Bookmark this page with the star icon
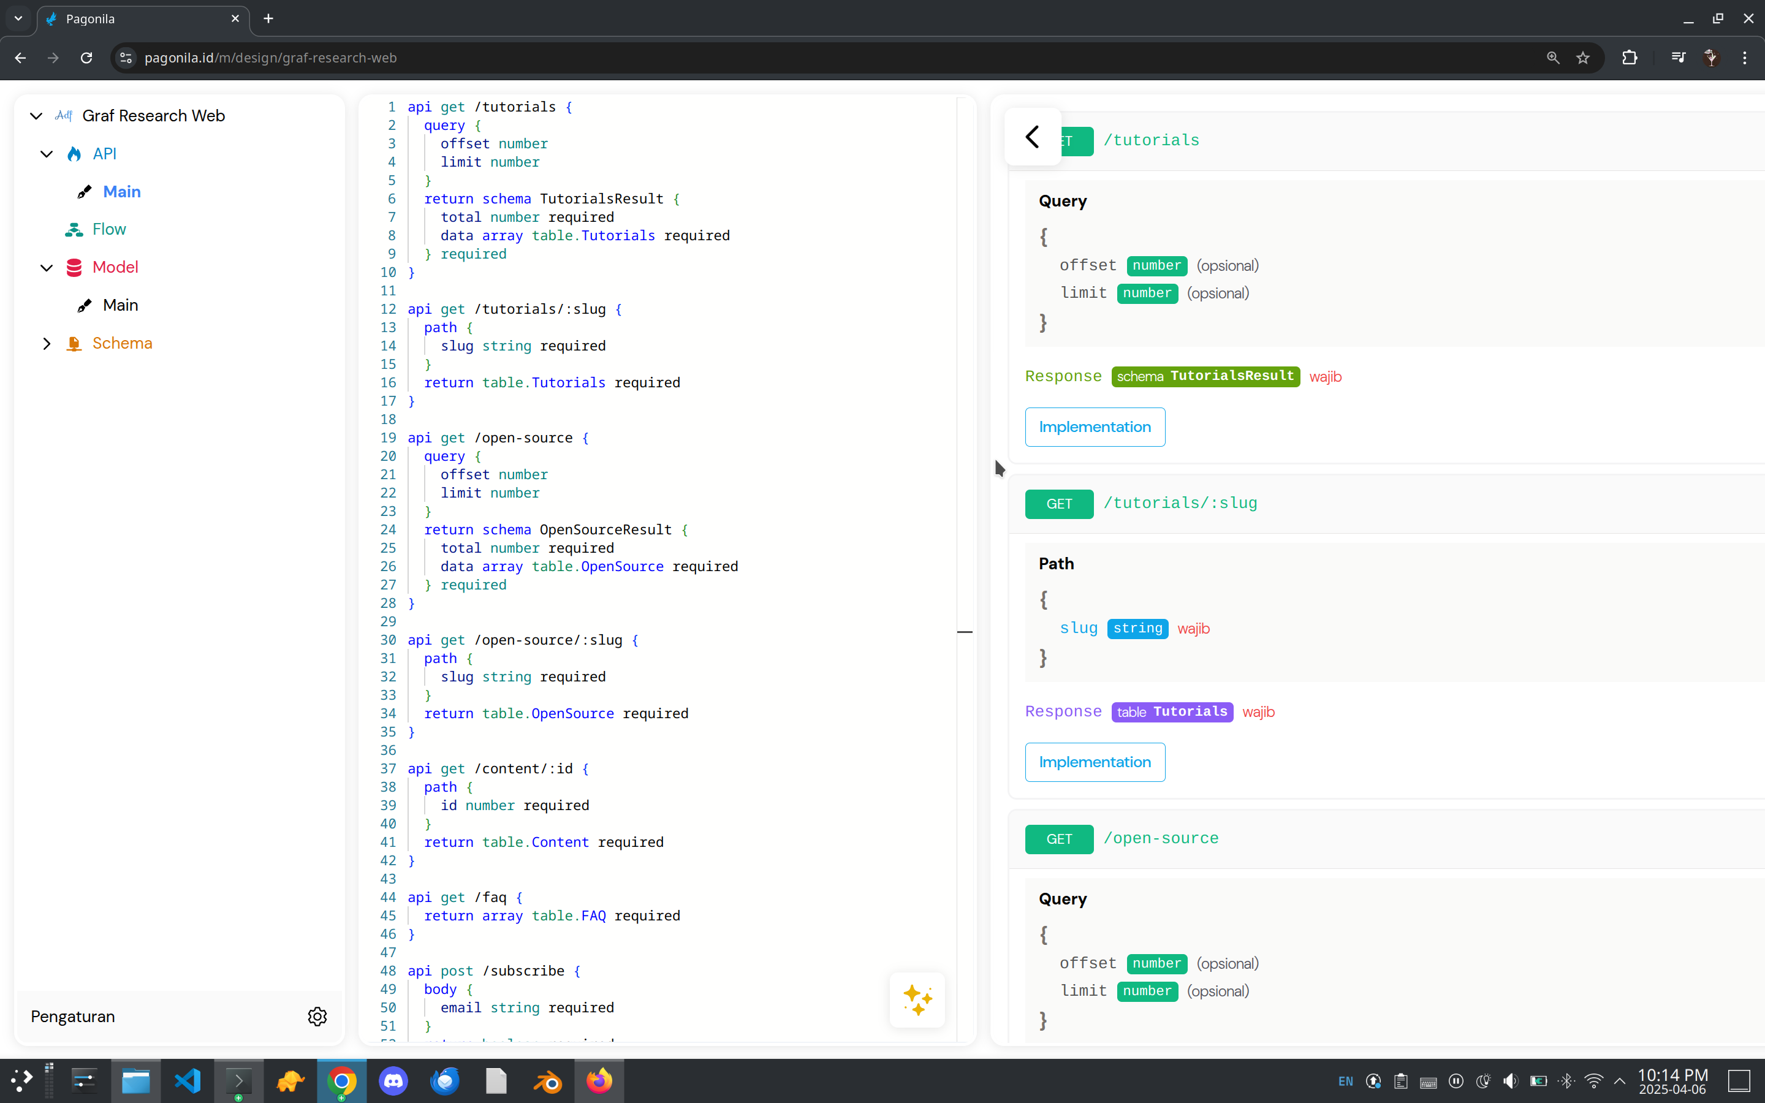The height and width of the screenshot is (1103, 1765). coord(1582,58)
